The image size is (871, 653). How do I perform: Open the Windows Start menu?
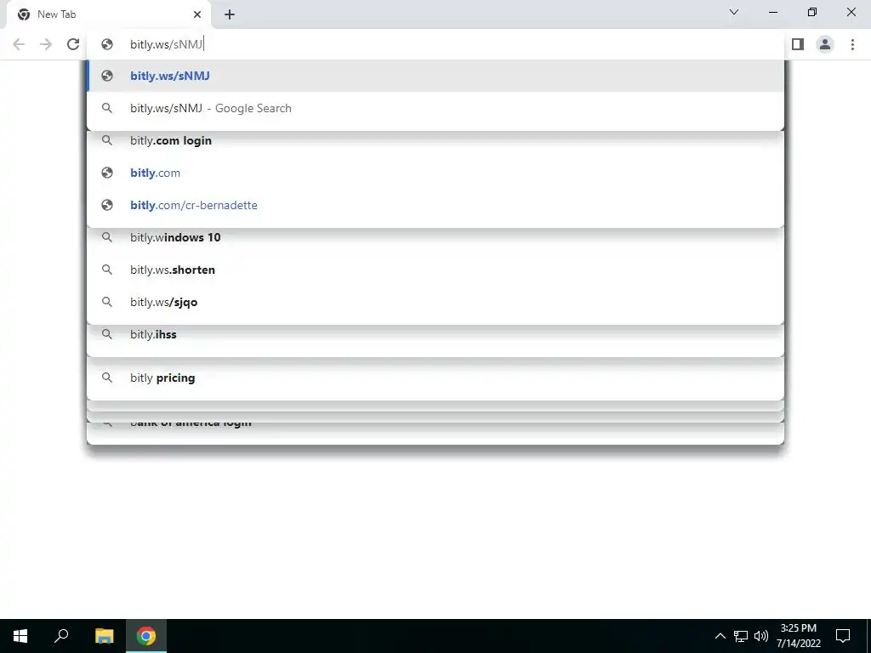tap(20, 636)
